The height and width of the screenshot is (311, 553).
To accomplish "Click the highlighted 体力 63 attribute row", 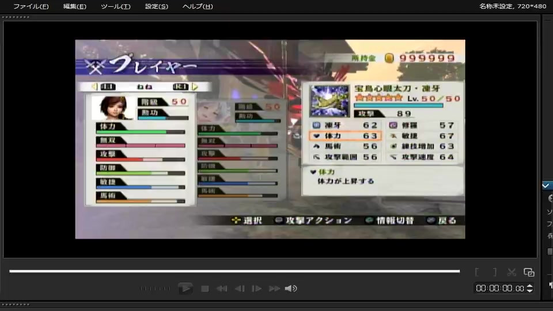I will click(345, 136).
